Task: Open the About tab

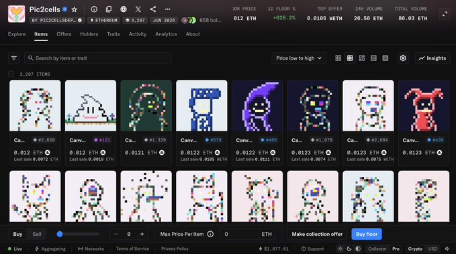Action: click(x=193, y=34)
